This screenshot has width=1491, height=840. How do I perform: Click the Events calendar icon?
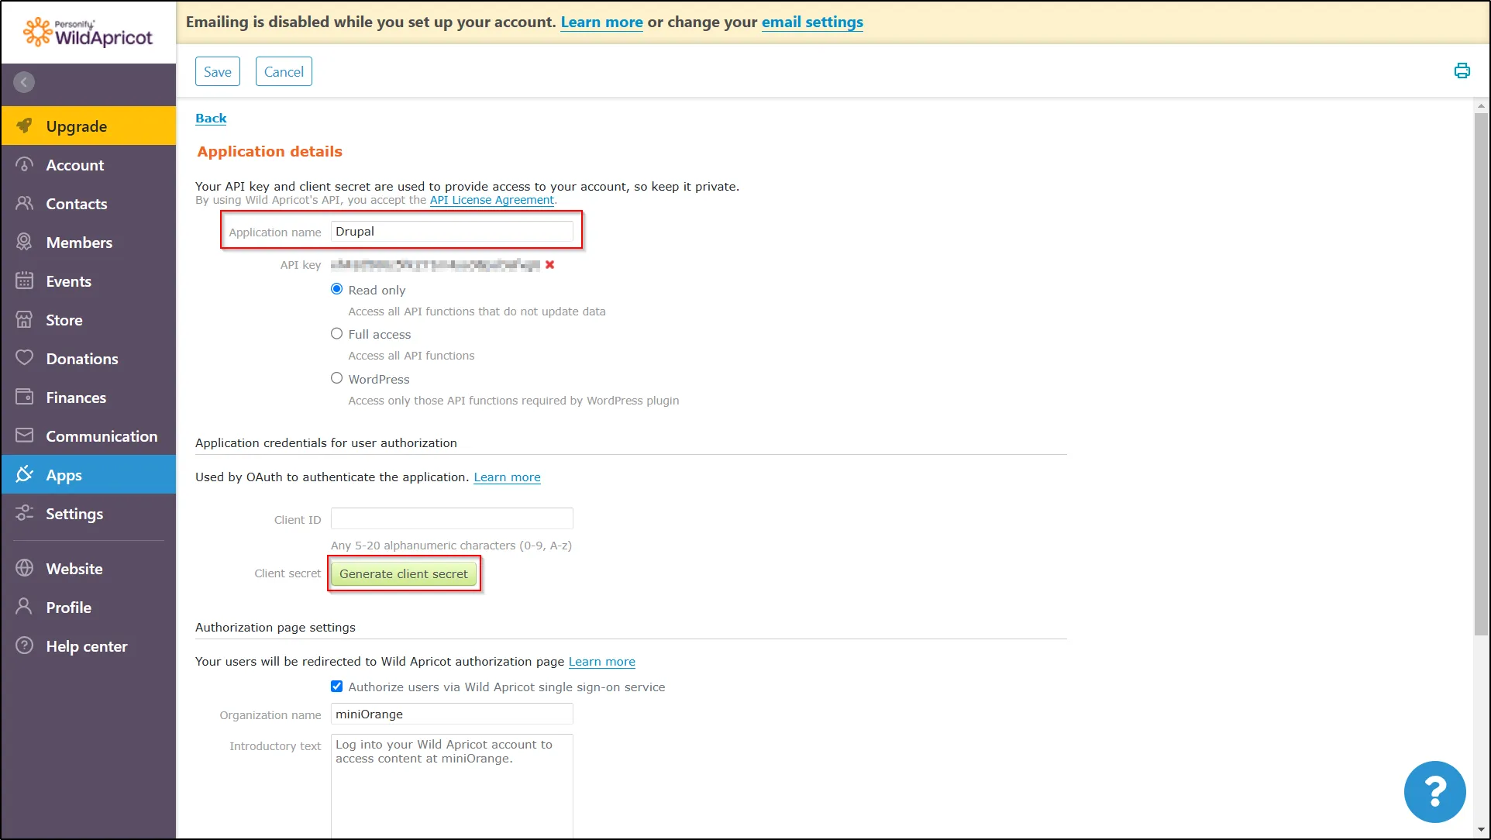click(x=25, y=281)
